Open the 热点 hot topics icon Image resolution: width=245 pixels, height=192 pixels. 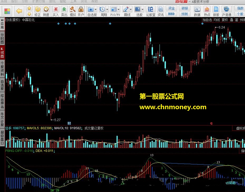[207, 9]
